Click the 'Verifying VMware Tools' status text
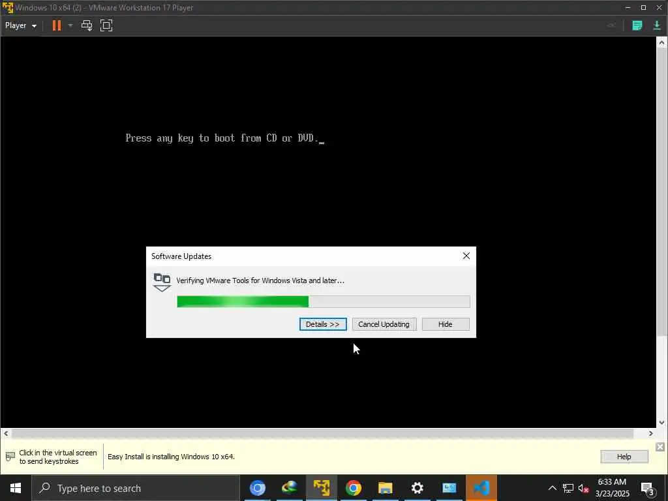668x501 pixels. [260, 281]
